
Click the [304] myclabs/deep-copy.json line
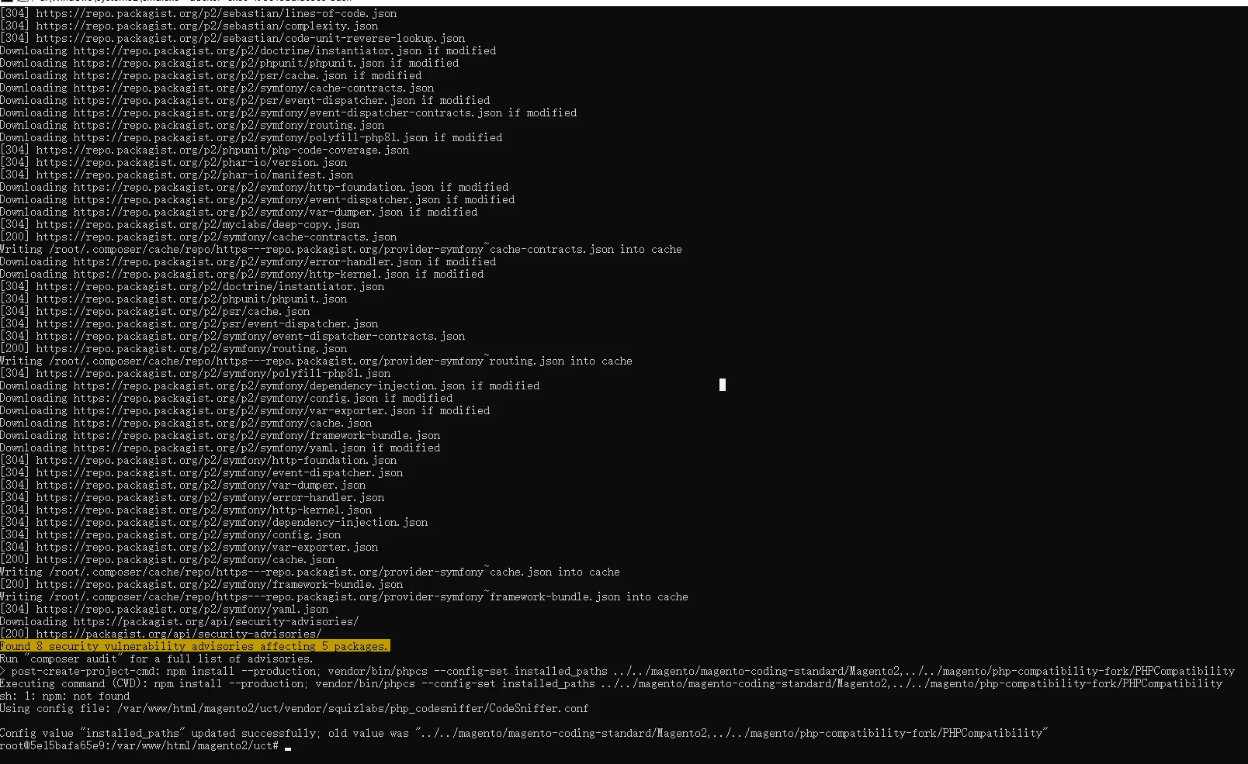click(180, 224)
